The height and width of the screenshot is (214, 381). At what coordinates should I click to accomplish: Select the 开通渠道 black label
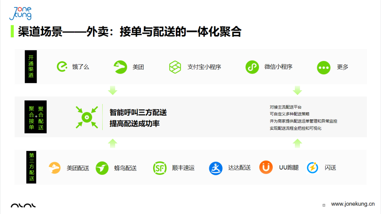pyautogui.click(x=31, y=67)
